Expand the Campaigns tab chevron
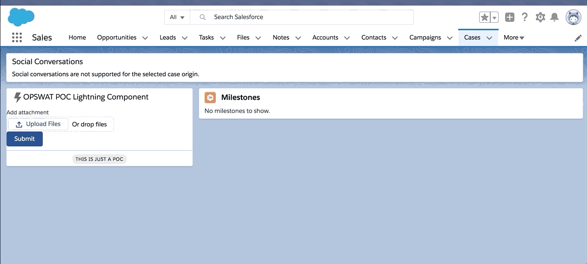587x264 pixels. [x=450, y=38]
